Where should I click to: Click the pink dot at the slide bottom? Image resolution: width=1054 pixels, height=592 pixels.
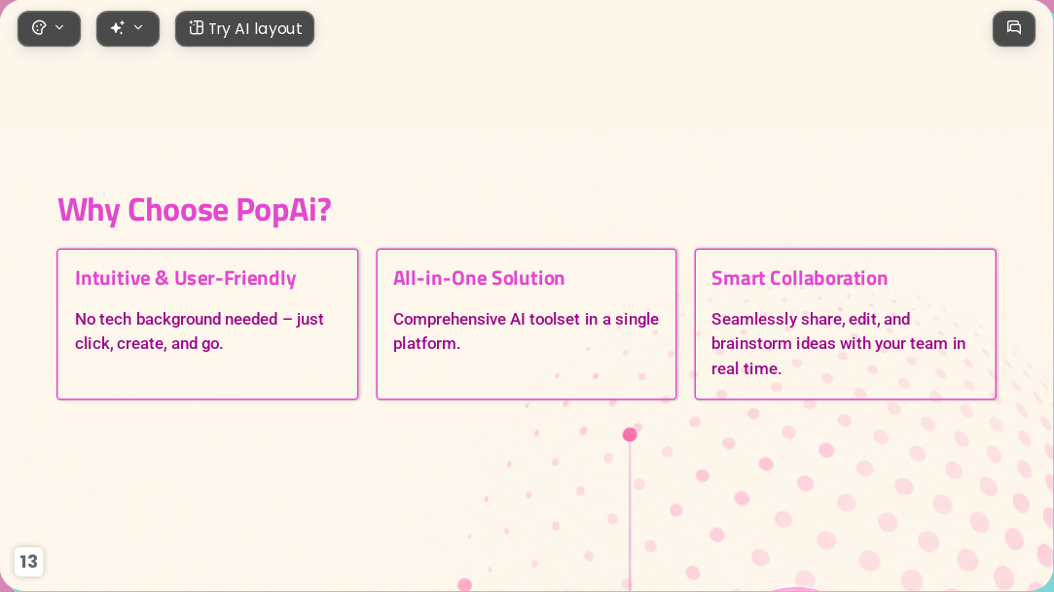coord(464,585)
